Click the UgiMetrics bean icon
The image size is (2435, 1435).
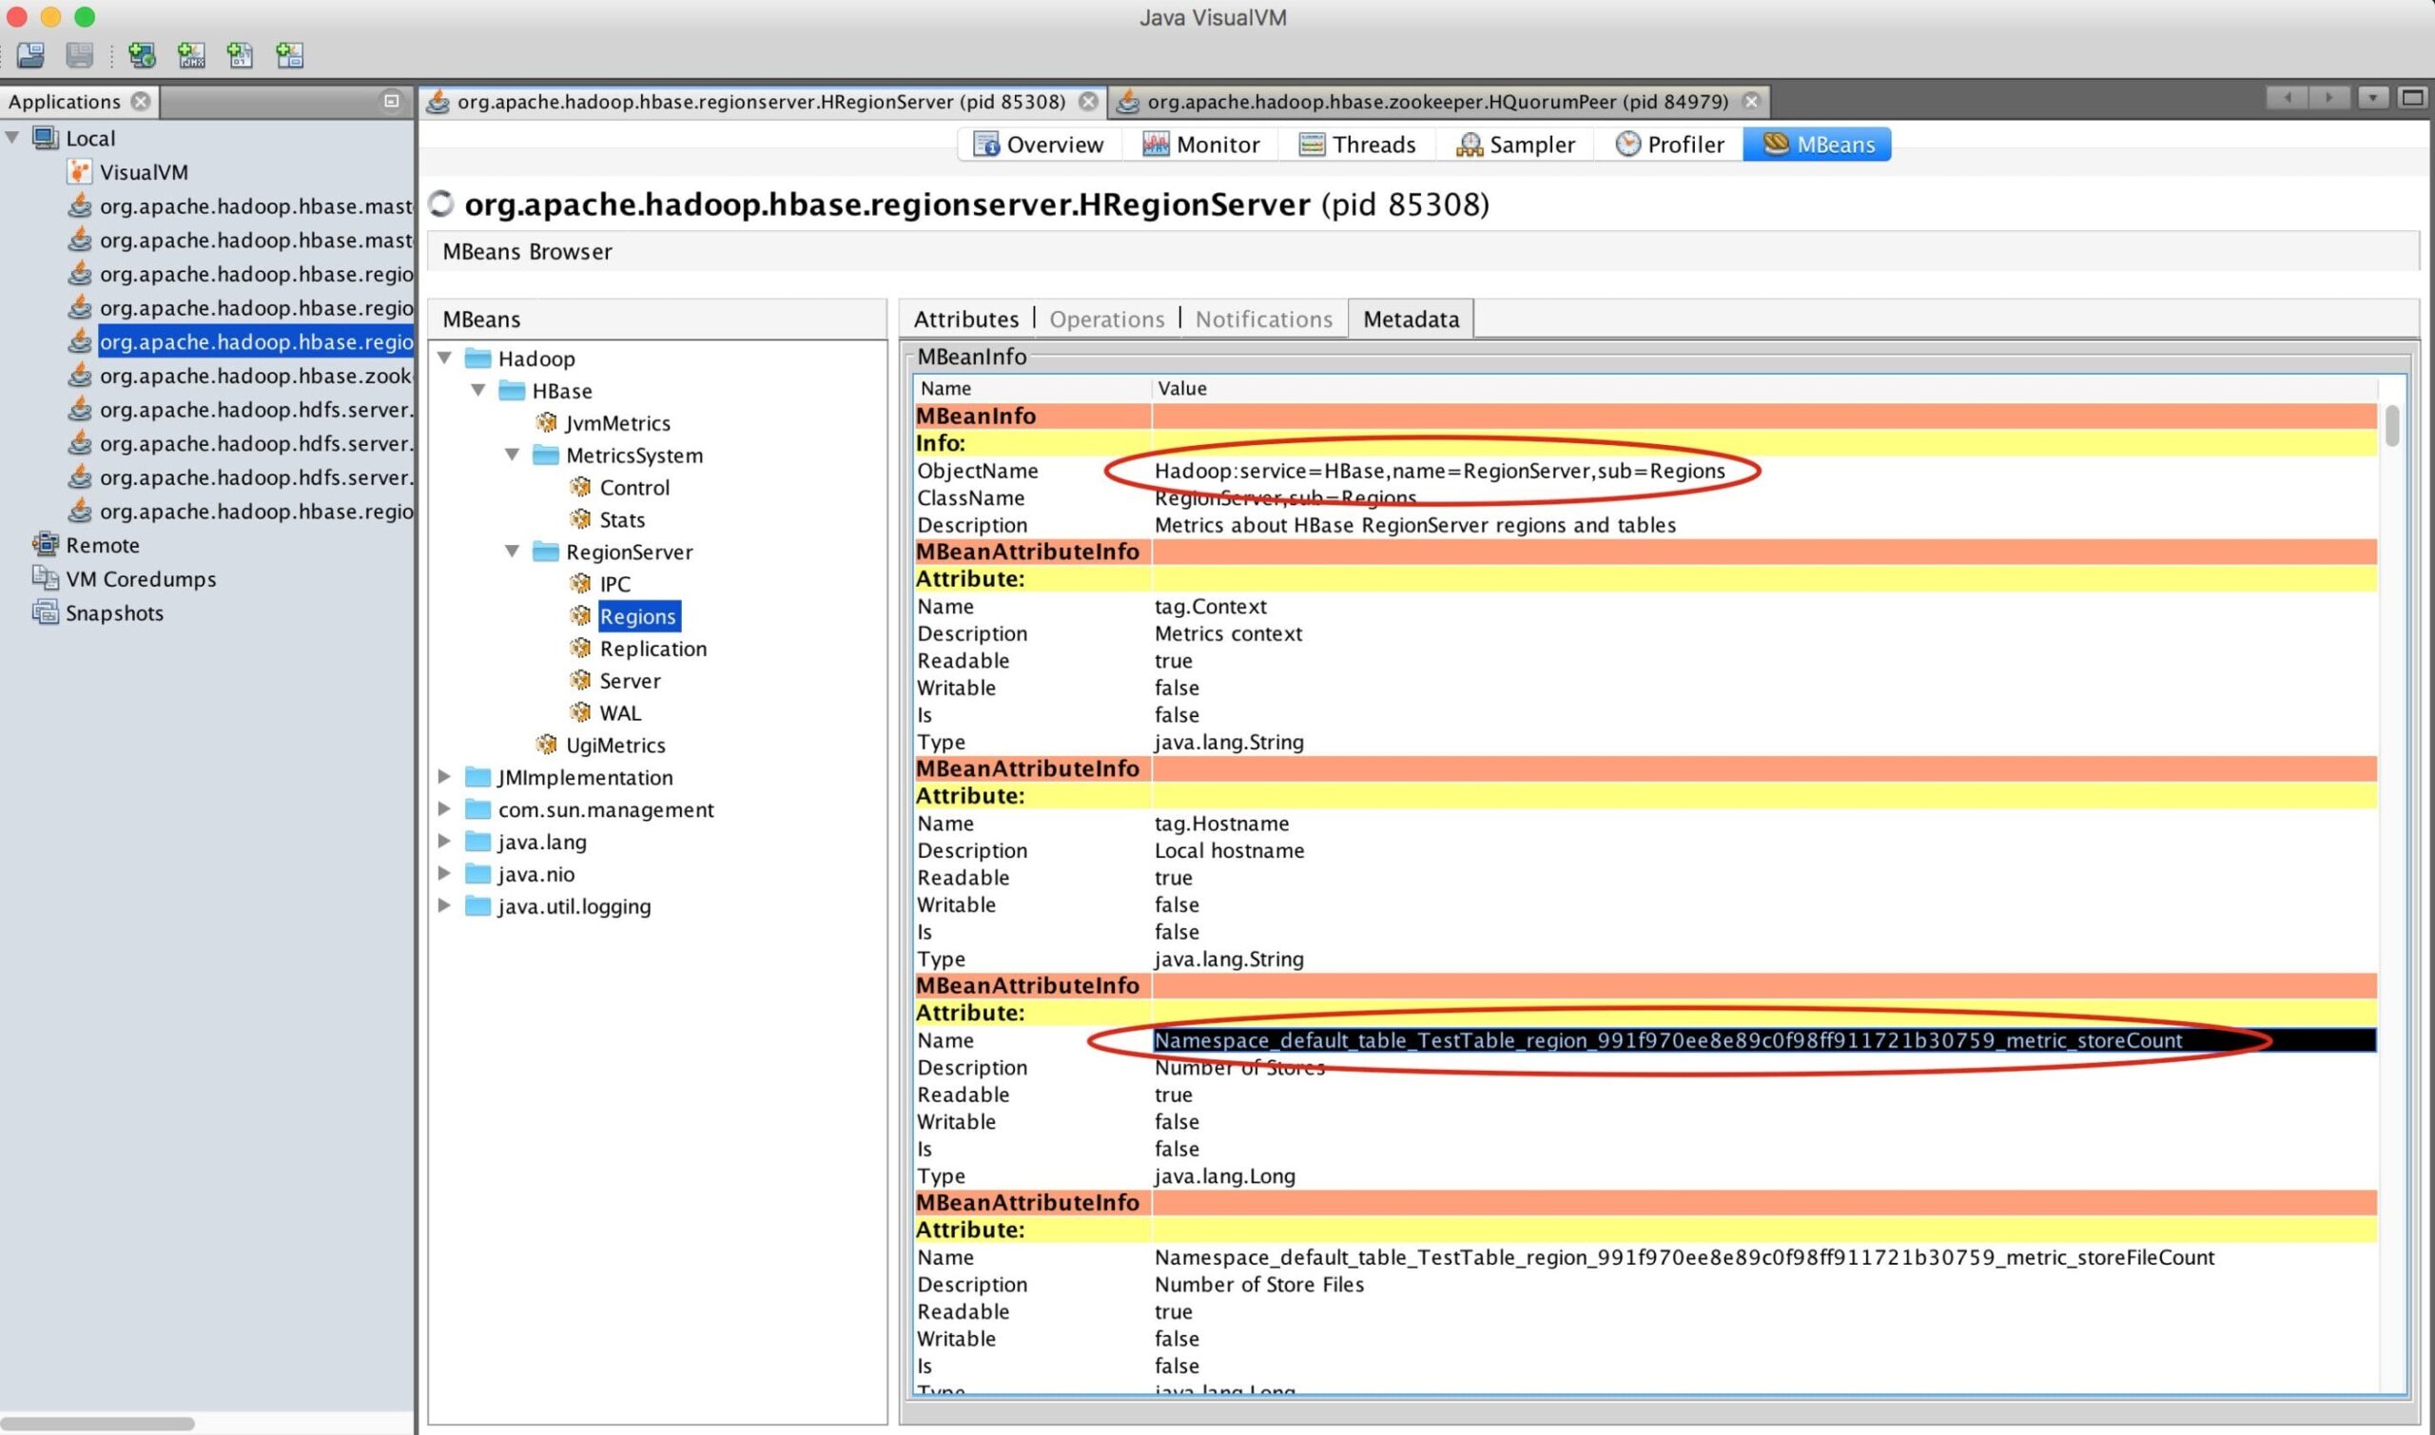pyautogui.click(x=546, y=745)
